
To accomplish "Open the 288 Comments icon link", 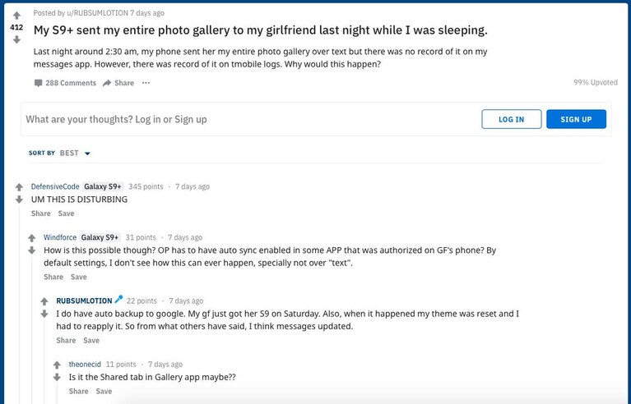I will coord(65,83).
